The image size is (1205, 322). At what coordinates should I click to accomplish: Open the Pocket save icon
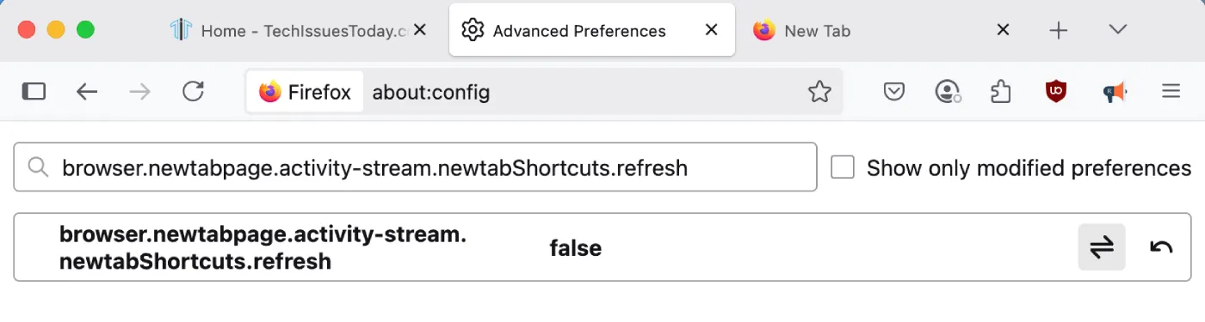pyautogui.click(x=894, y=91)
